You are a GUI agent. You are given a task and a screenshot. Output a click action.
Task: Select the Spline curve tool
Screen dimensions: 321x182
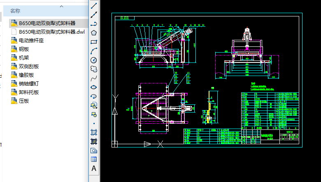click(94, 78)
